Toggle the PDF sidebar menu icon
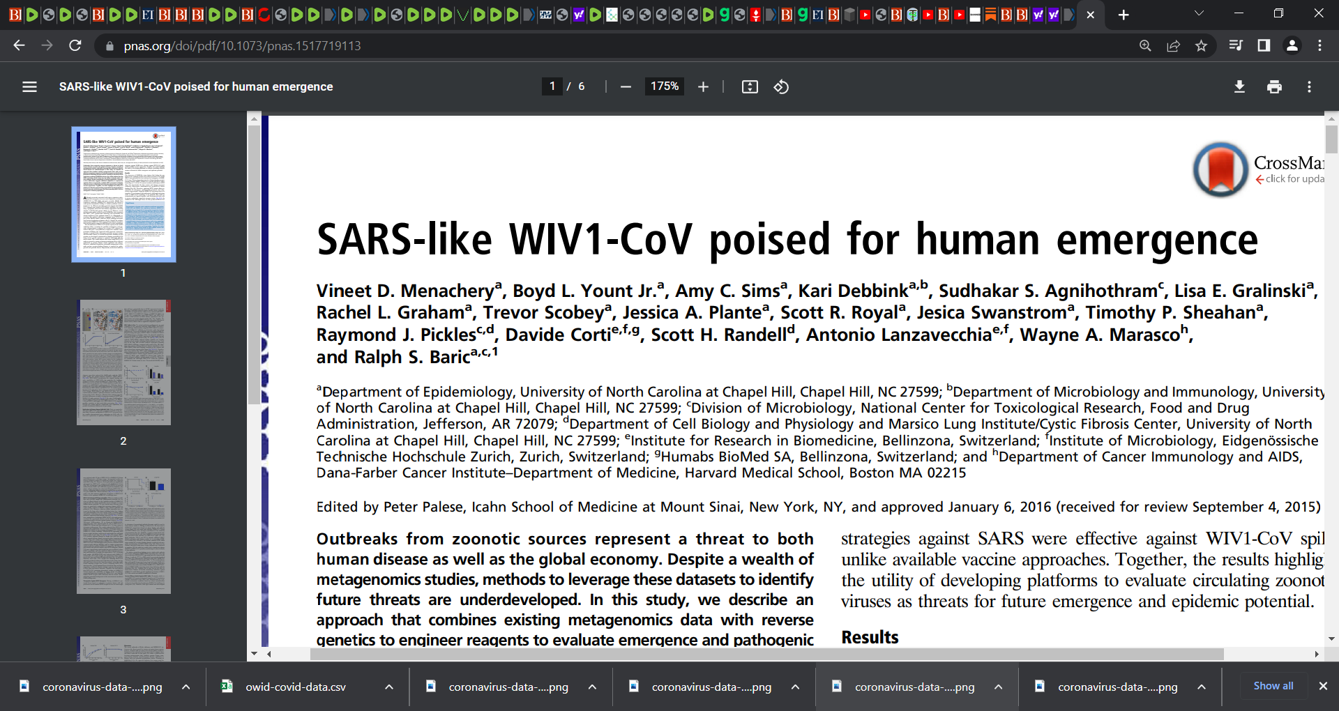This screenshot has width=1339, height=711. (x=29, y=86)
